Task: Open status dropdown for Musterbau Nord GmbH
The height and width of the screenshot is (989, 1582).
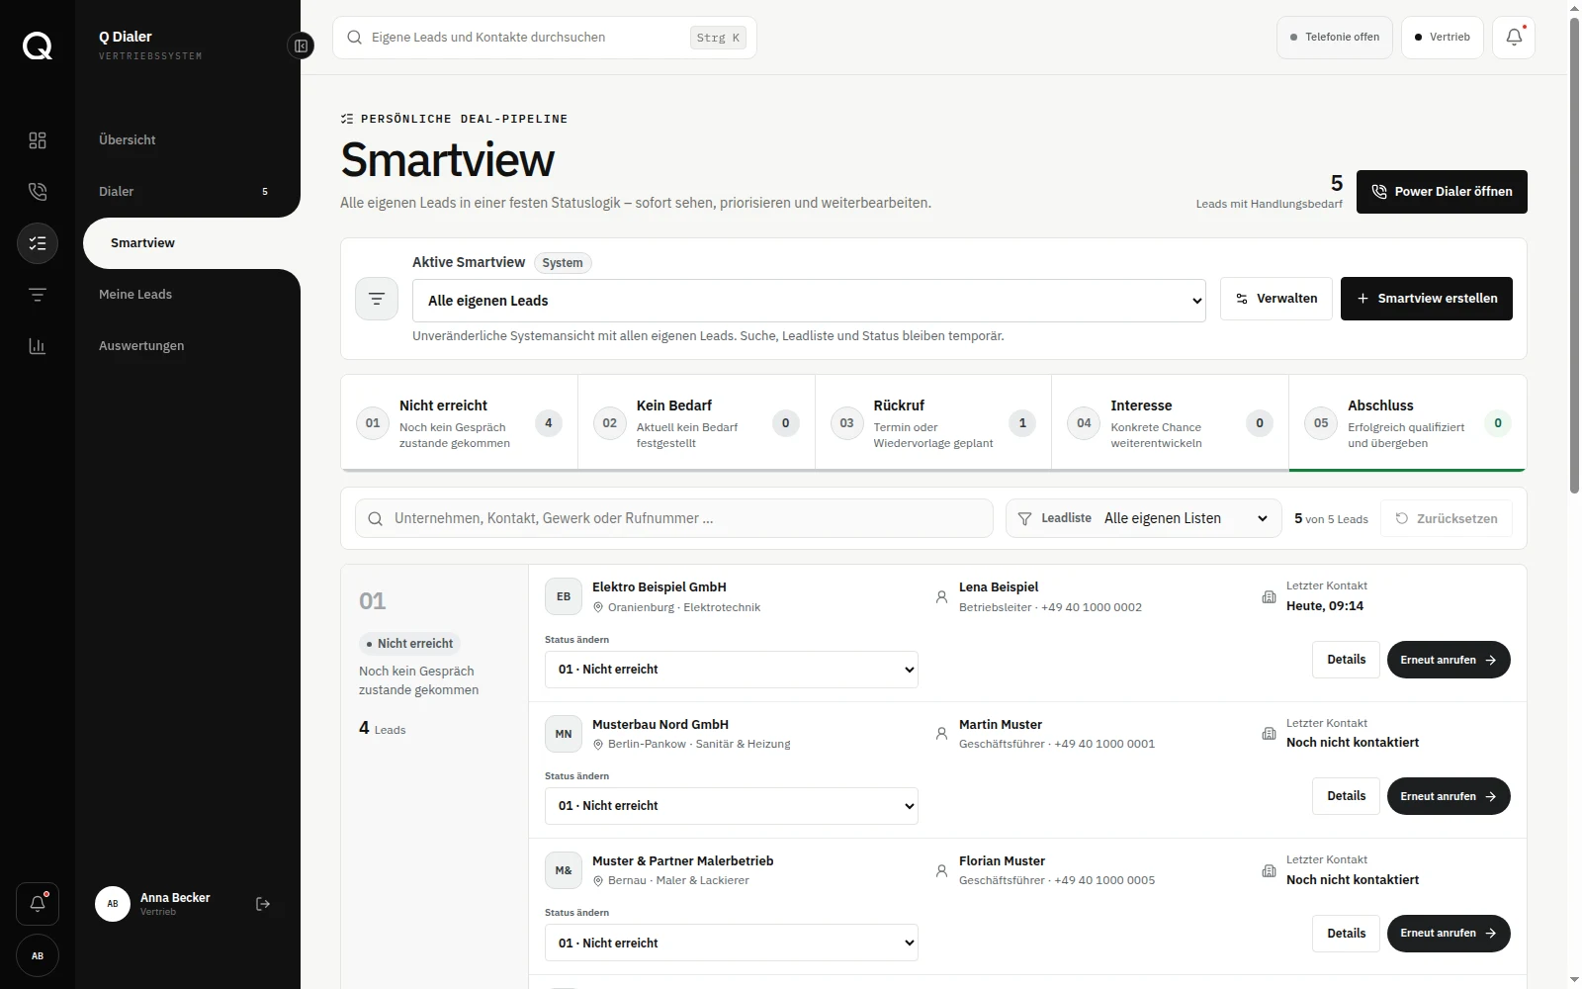Action: click(732, 806)
